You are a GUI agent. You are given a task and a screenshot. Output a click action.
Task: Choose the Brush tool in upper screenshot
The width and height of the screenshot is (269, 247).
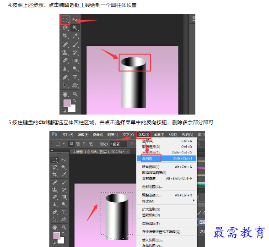pos(75,44)
